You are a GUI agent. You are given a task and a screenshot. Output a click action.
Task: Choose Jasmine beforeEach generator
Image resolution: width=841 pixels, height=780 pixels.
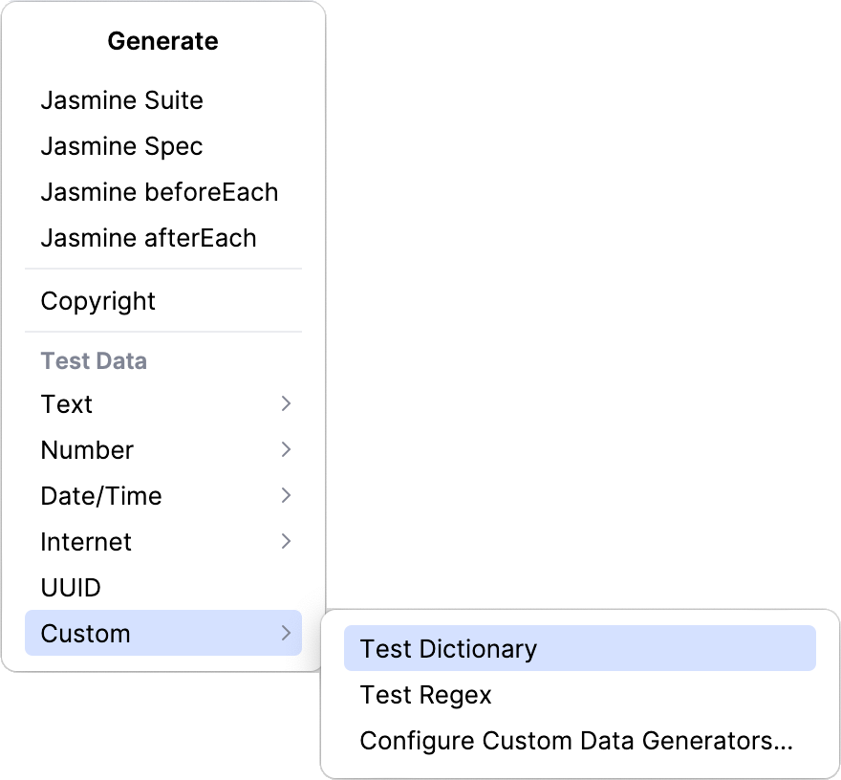tap(160, 192)
